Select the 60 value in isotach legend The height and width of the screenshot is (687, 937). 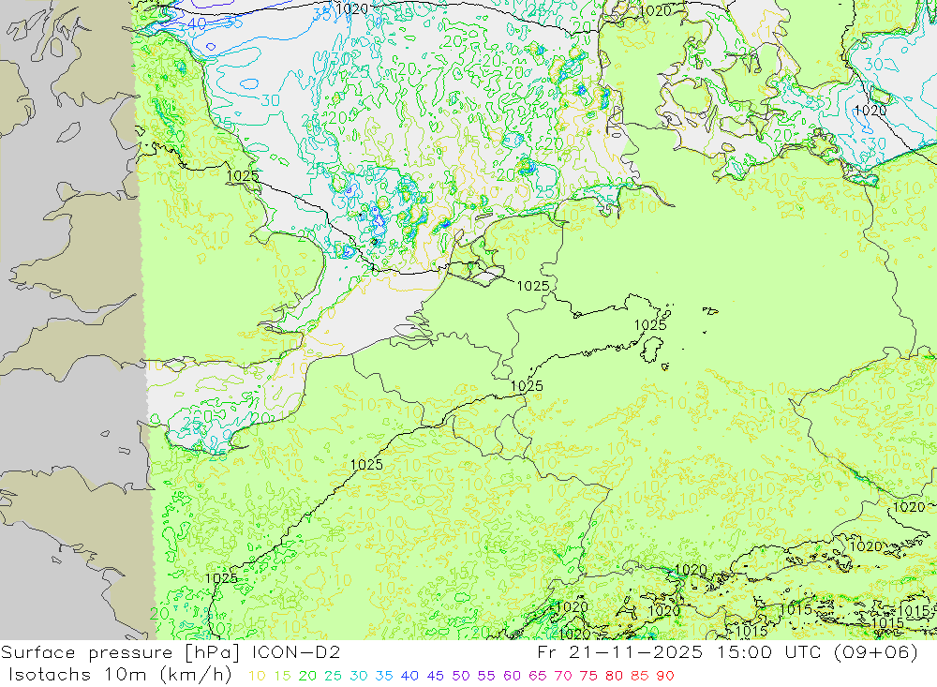[513, 676]
